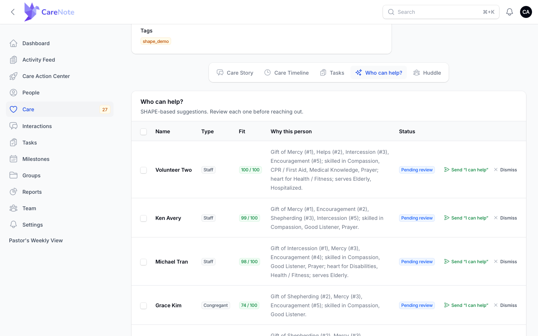The image size is (538, 336).
Task: Open the Huddle tab
Action: pos(427,73)
